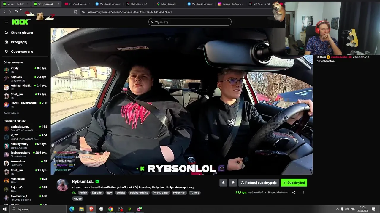
Task: Open Windows notification center icon
Action: tap(373, 209)
